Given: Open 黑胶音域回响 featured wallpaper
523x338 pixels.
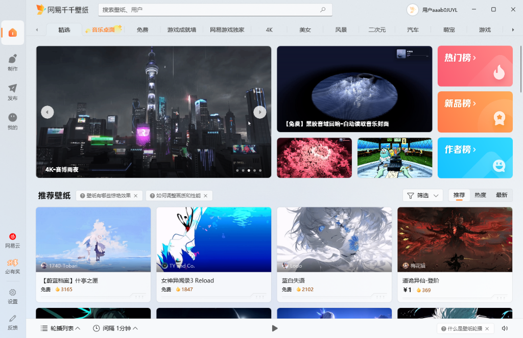Looking at the screenshot, I should 354,89.
